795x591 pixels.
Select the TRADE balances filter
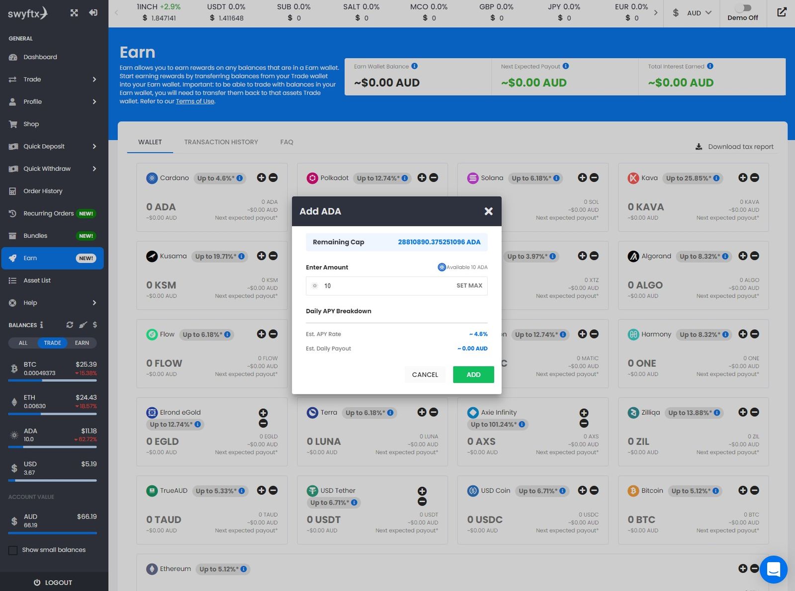52,343
